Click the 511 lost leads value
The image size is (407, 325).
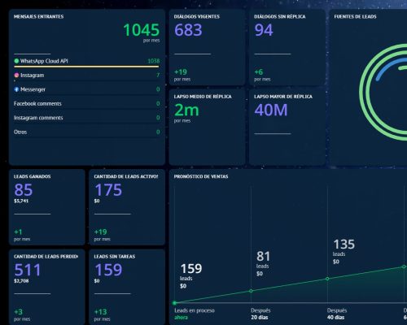tap(27, 270)
